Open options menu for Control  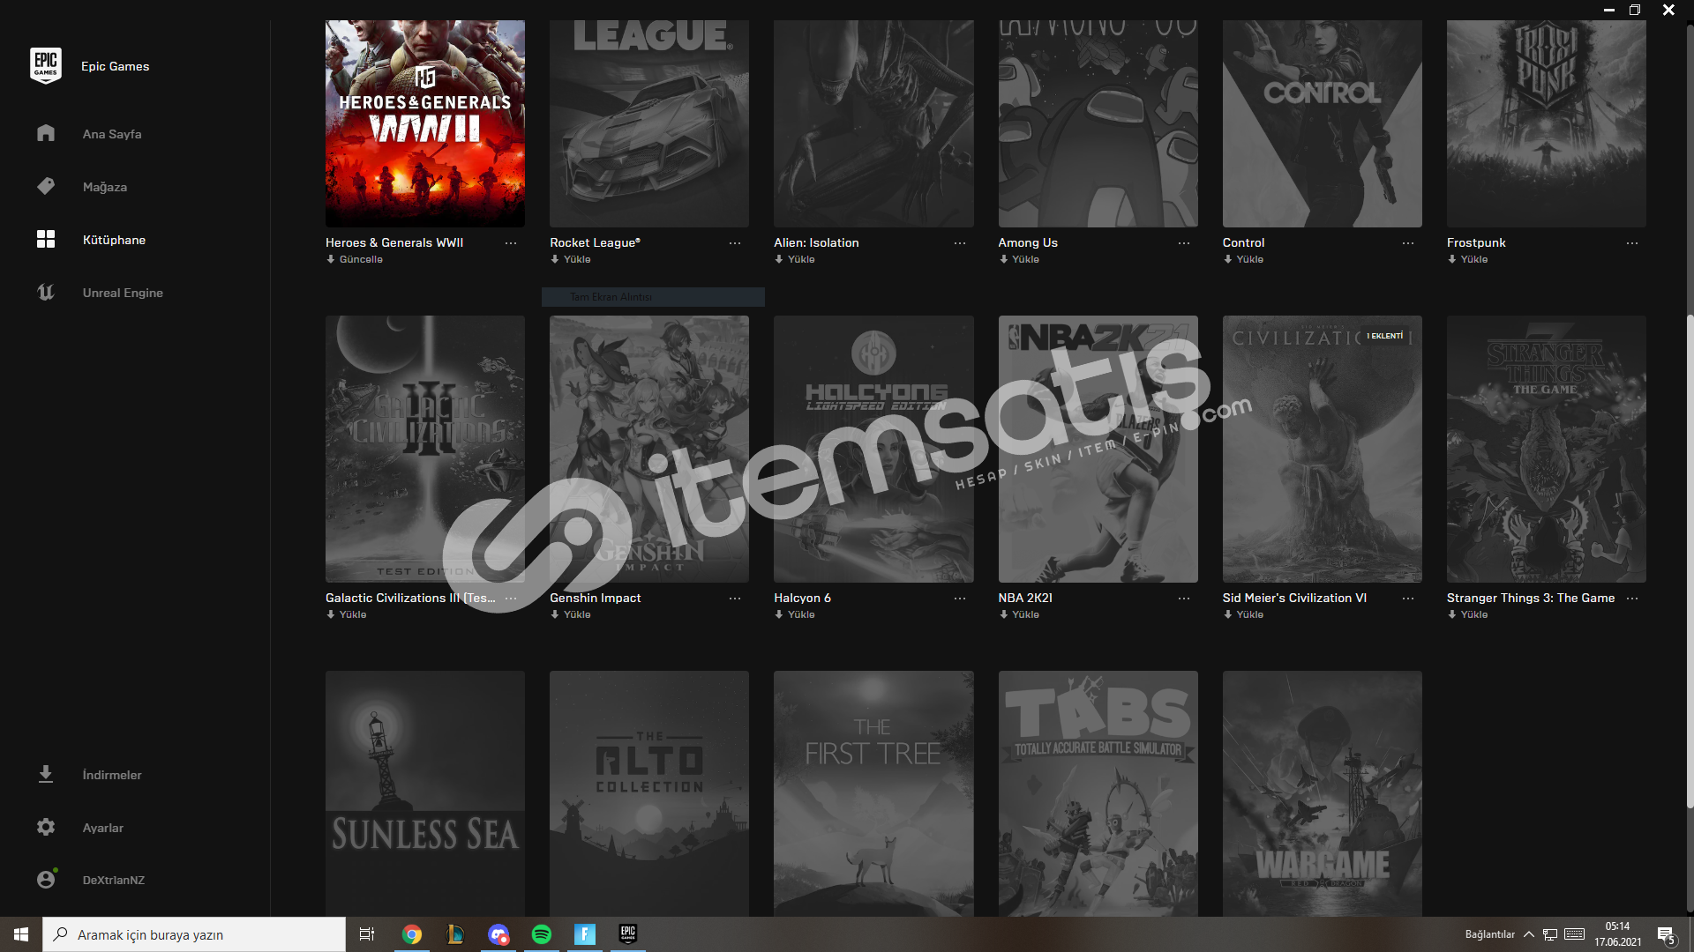tap(1408, 243)
